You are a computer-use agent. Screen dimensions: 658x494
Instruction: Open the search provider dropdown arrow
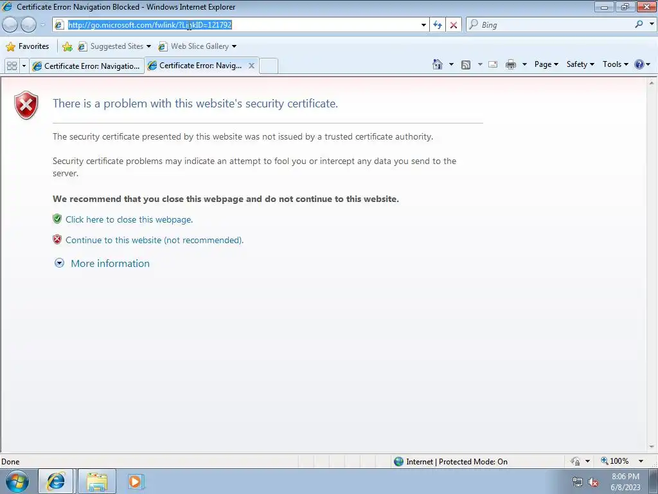(x=652, y=24)
